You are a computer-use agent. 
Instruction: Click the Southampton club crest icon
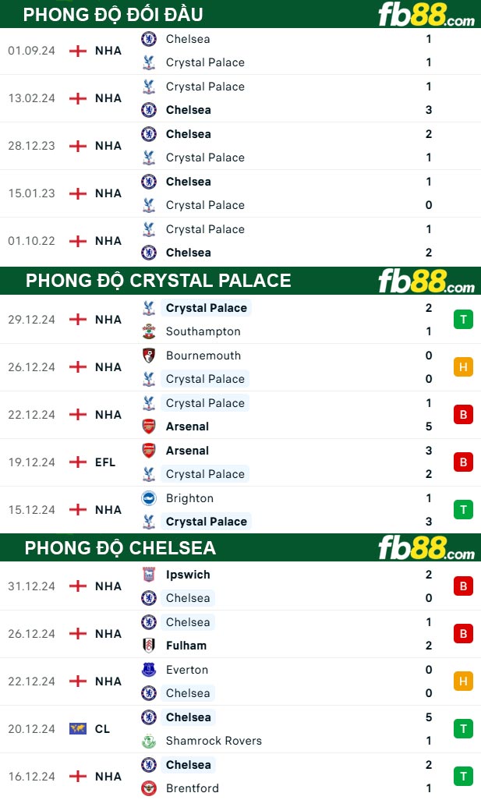[149, 331]
